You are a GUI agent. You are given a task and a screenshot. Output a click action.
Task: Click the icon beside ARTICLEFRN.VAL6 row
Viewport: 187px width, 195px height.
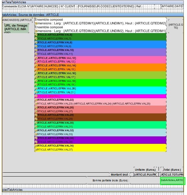(x=36, y=35)
